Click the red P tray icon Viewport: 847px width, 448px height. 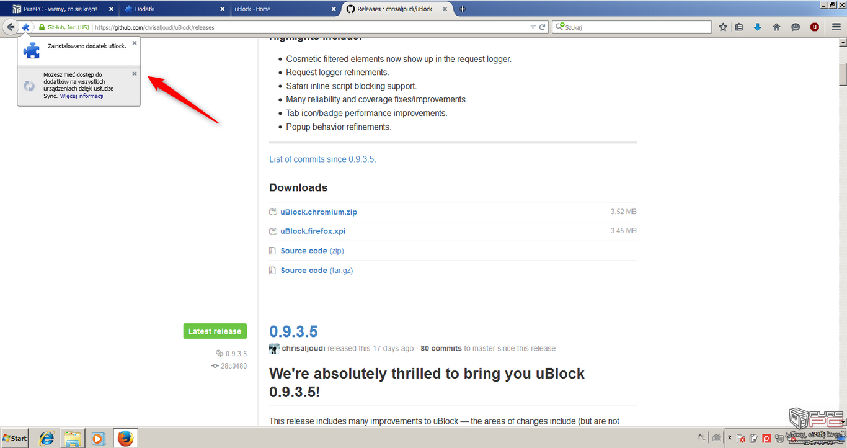[x=766, y=438]
